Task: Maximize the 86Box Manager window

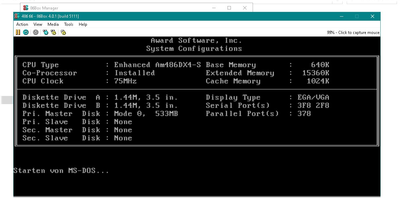Action: click(229, 8)
